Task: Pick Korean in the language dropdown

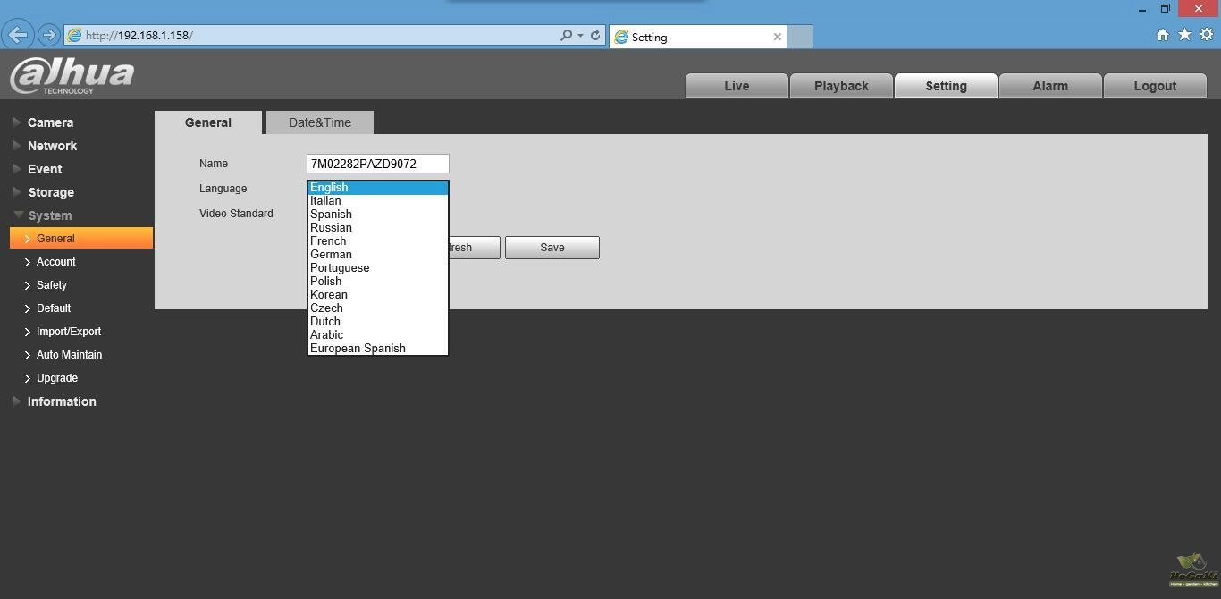Action: pos(329,295)
